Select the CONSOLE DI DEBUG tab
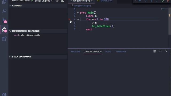This screenshot has height=96, width=171. (x=93, y=51)
